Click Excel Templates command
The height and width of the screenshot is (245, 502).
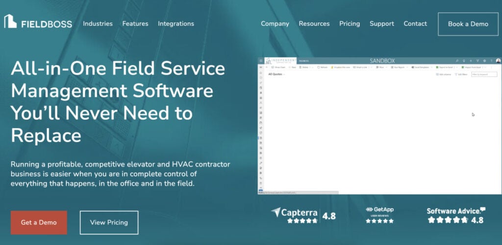tap(420, 67)
